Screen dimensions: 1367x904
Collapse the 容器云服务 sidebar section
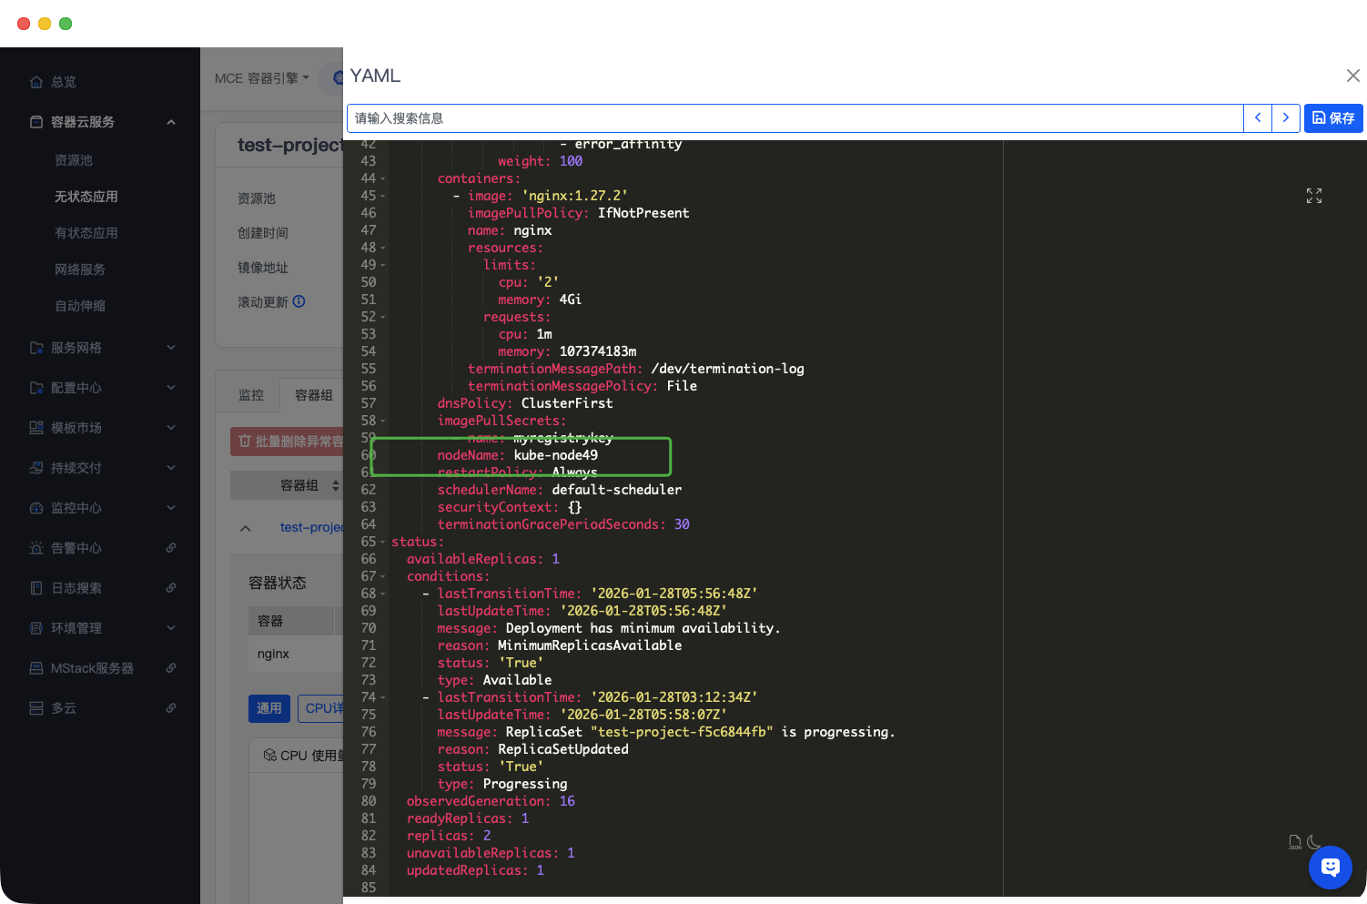click(171, 122)
